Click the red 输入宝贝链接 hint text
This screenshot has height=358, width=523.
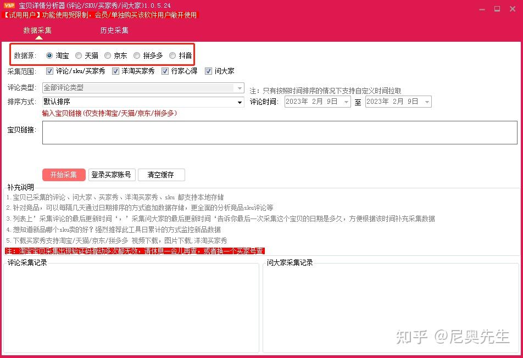tap(109, 113)
